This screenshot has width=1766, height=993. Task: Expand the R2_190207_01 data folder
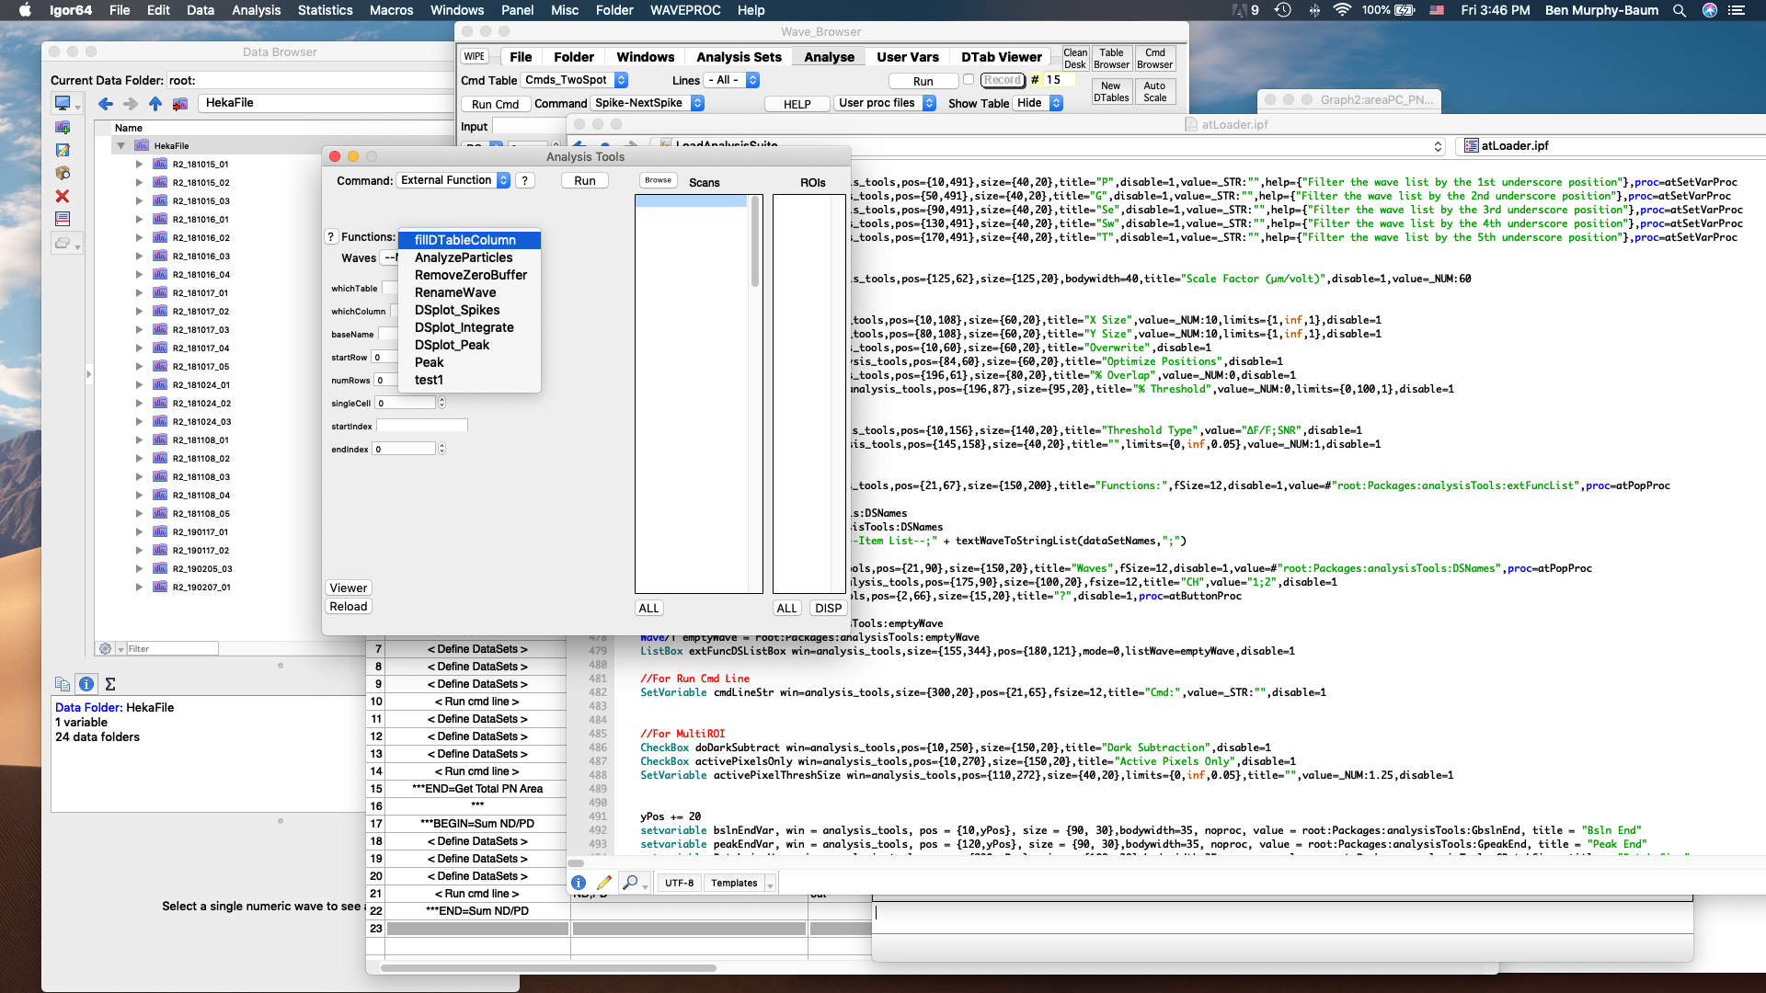[139, 588]
